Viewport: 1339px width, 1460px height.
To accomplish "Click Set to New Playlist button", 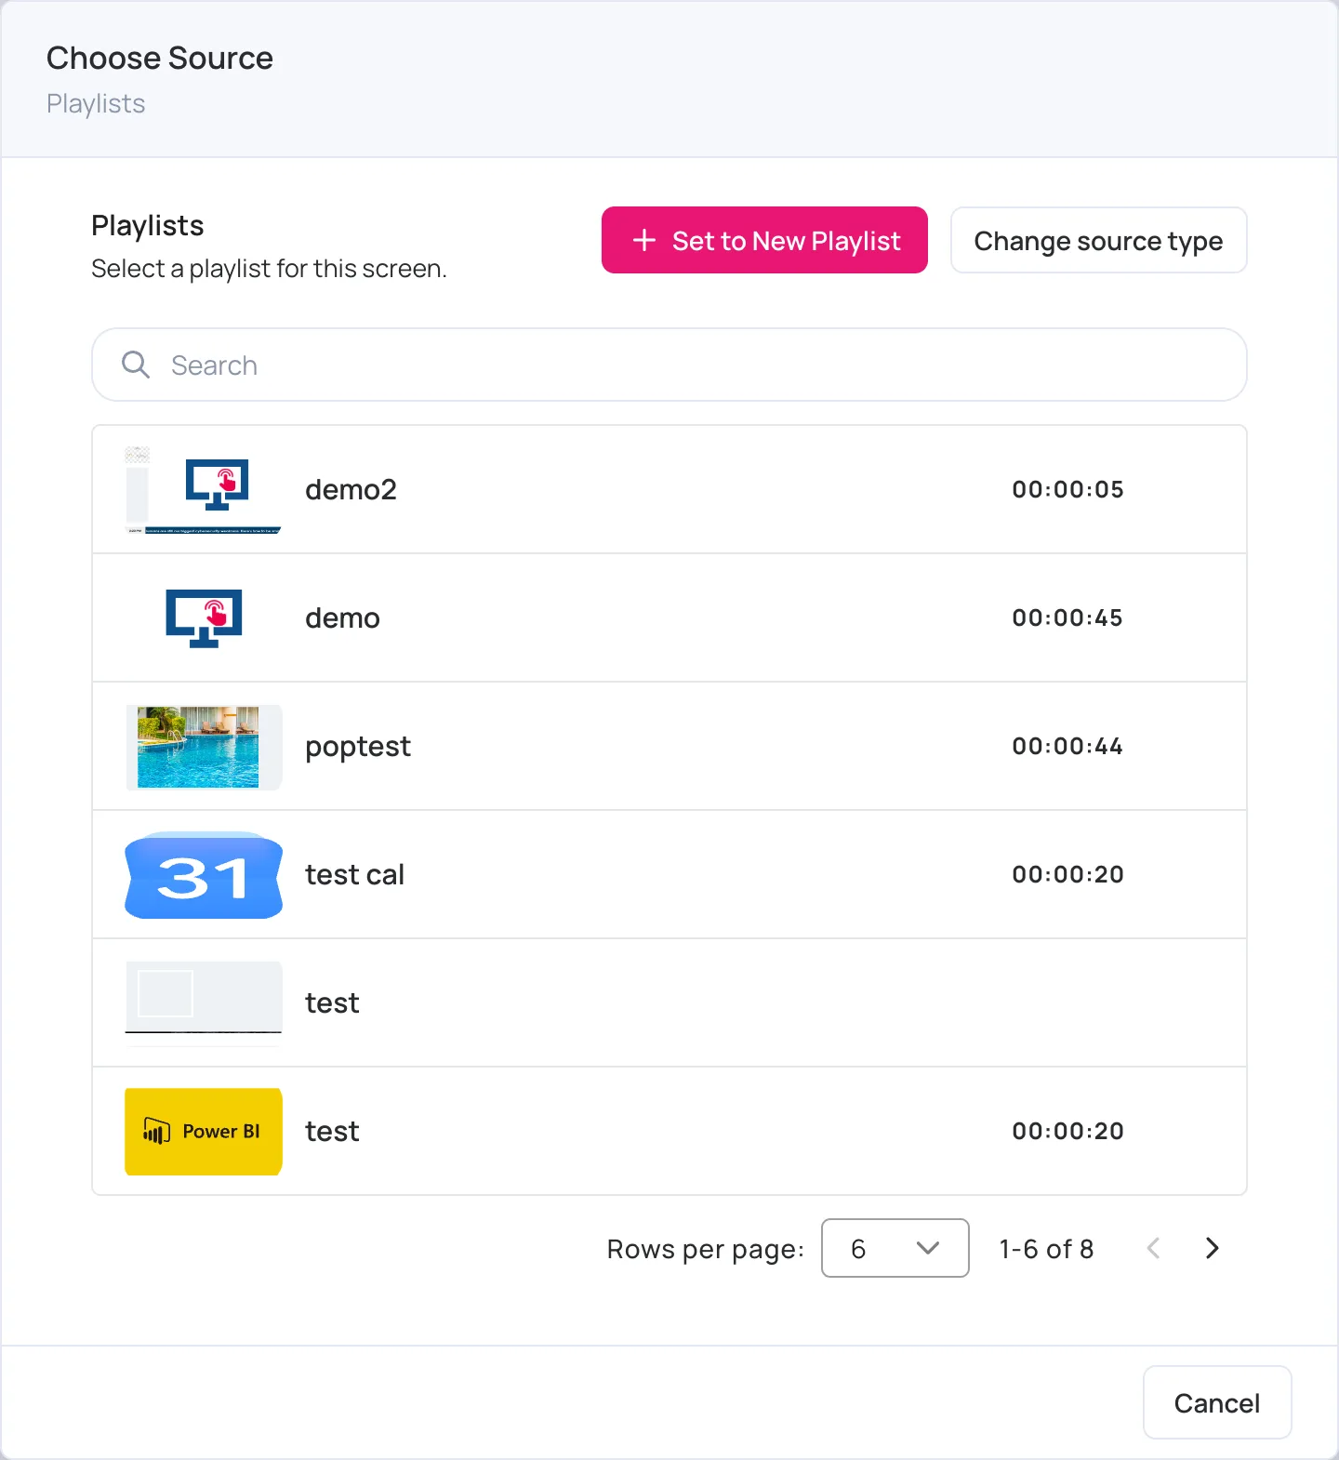I will (764, 240).
